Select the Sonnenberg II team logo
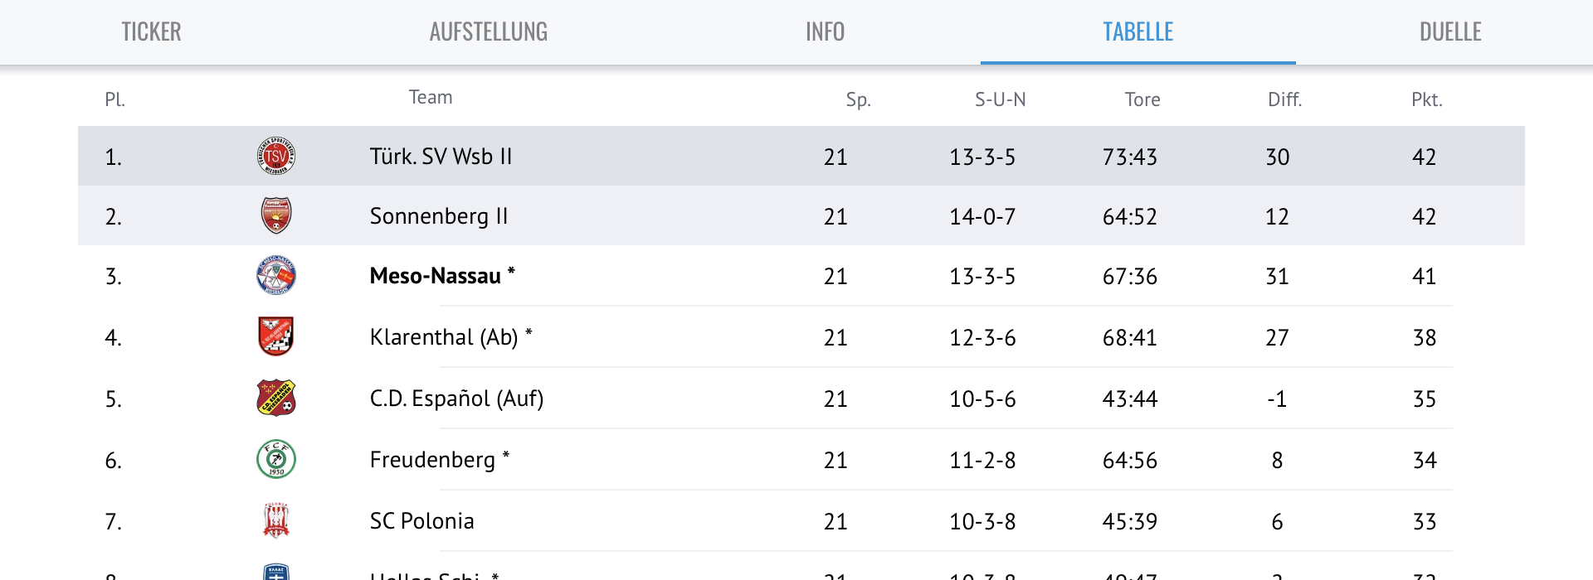Screen dimensions: 1593x580 point(277,216)
